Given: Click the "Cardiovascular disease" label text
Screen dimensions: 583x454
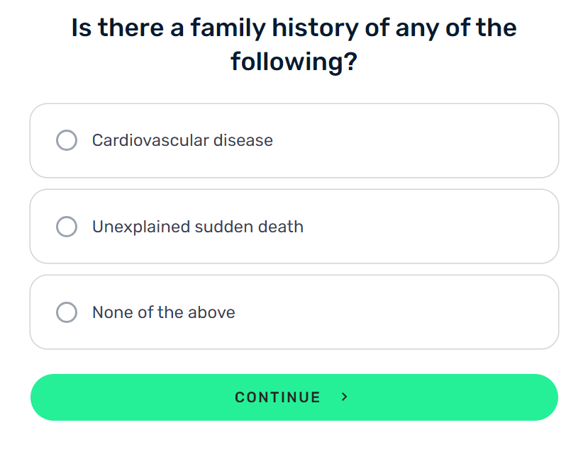Looking at the screenshot, I should (182, 140).
